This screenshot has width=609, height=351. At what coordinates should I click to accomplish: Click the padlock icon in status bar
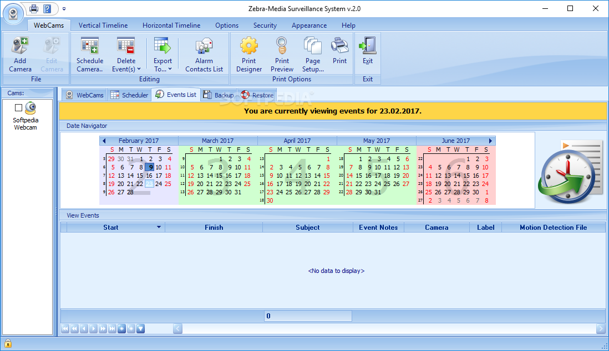[8, 343]
